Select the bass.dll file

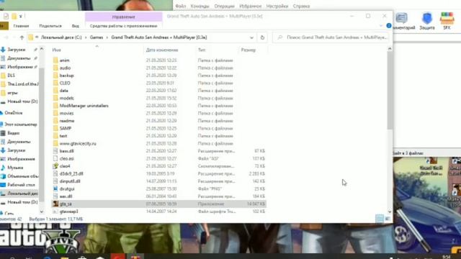pos(66,151)
